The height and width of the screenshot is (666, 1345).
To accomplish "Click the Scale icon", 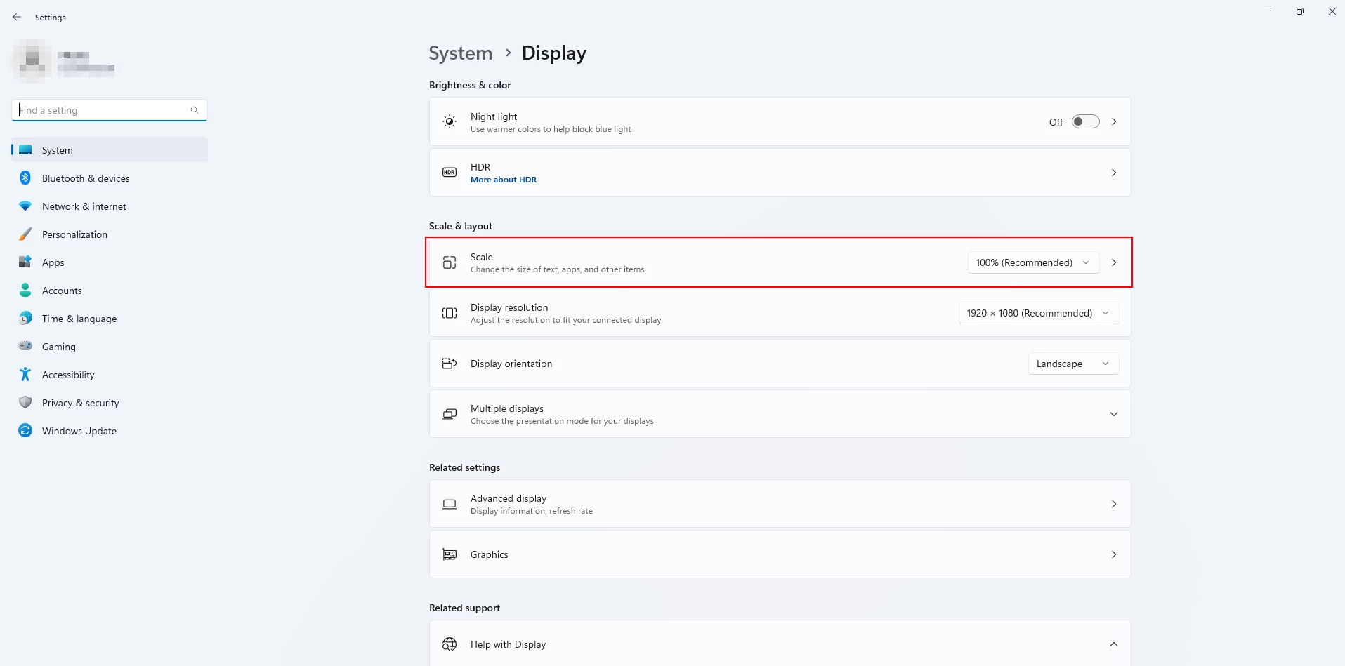I will point(450,262).
